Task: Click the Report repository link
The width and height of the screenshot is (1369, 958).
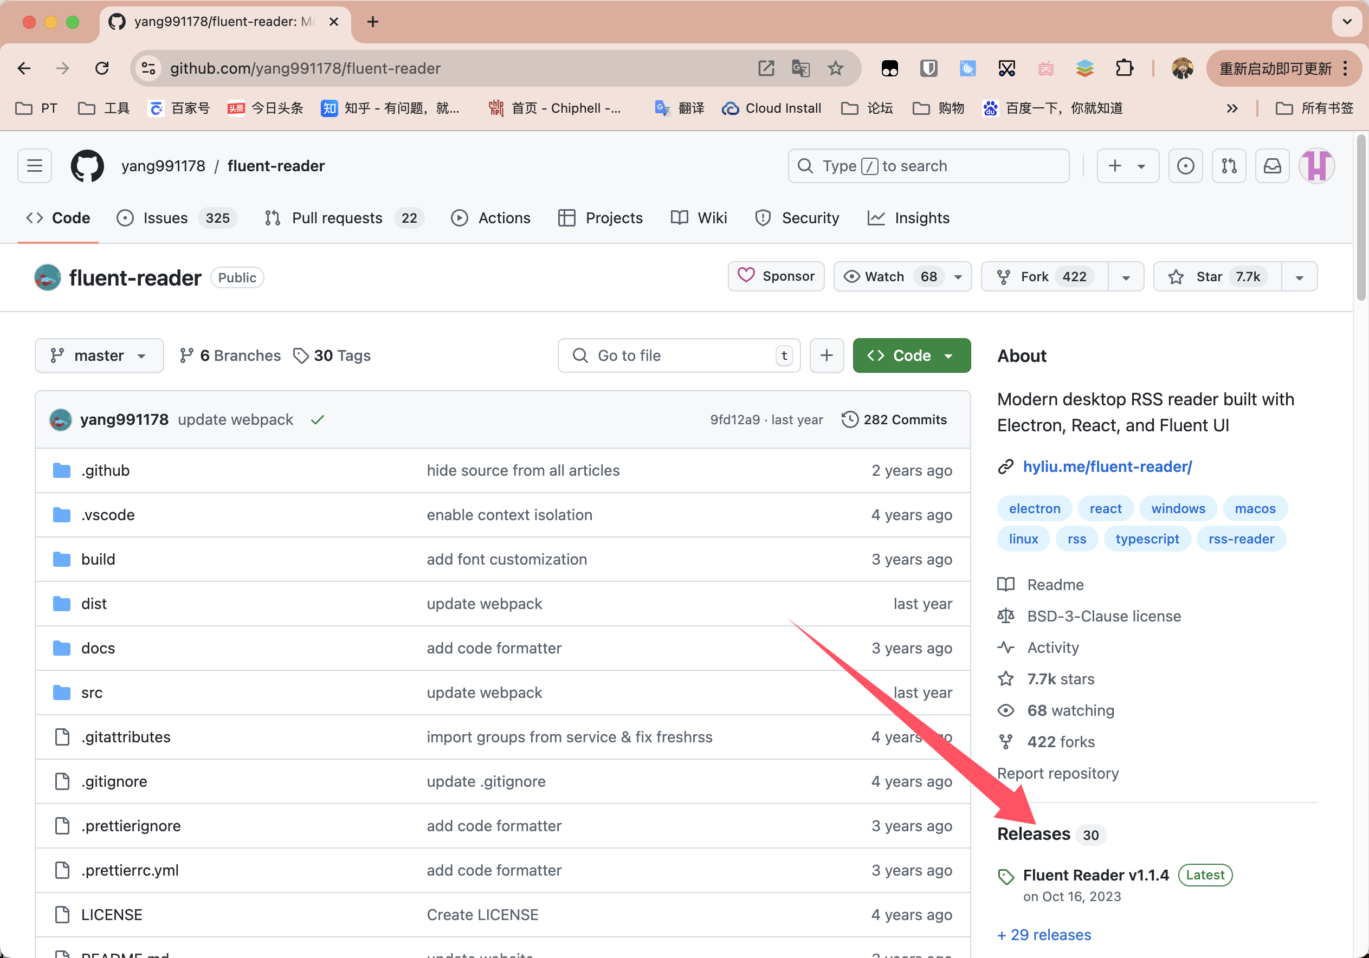Action: tap(1058, 773)
